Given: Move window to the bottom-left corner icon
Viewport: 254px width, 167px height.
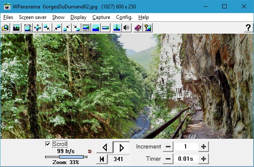Looking at the screenshot, I should (x=67, y=28).
